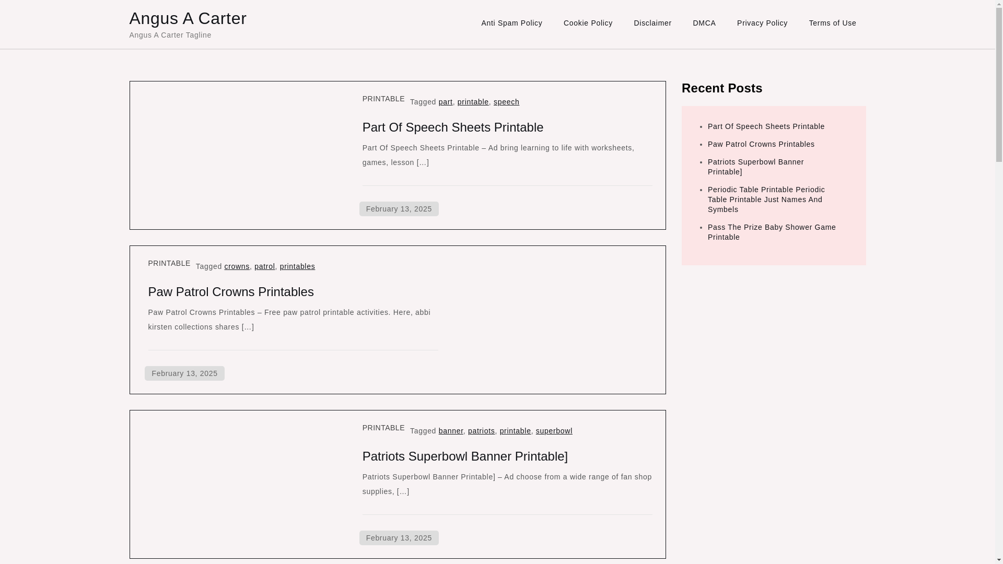Open Part Of Speech Sheets Printable in Recent Posts
1003x564 pixels.
[766, 126]
